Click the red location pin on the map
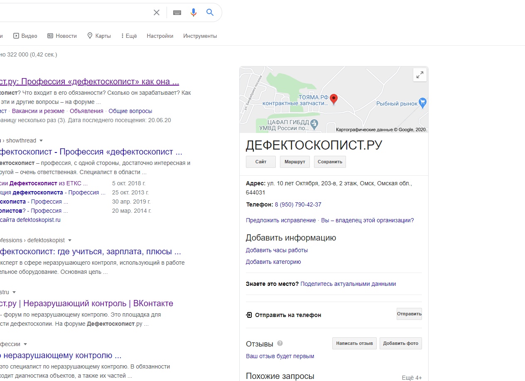Image resolution: width=525 pixels, height=381 pixels. coord(334,99)
